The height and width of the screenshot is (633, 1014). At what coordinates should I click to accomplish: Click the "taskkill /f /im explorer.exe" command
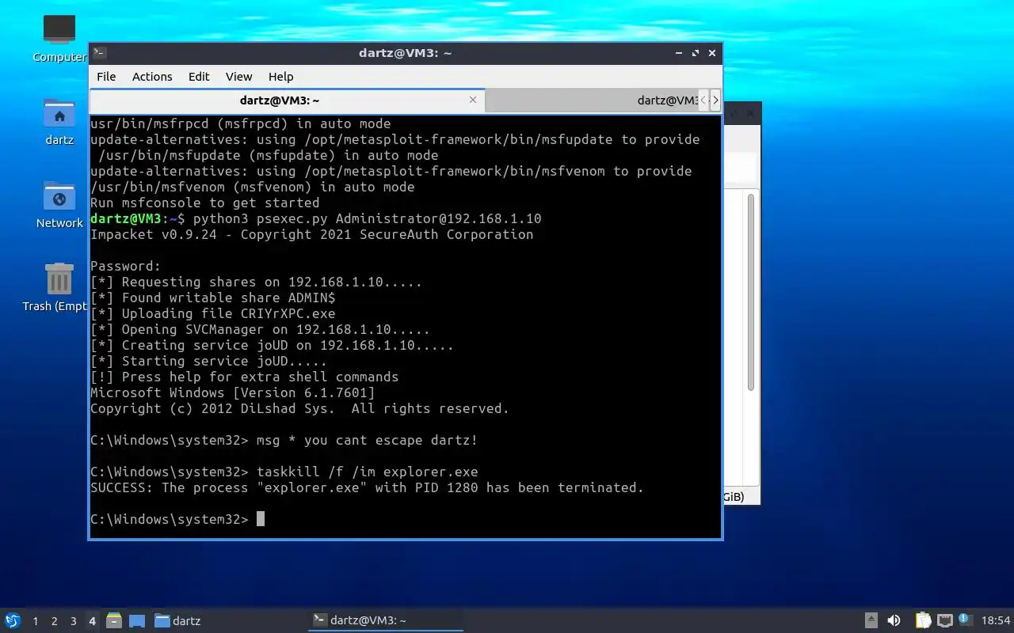point(368,472)
